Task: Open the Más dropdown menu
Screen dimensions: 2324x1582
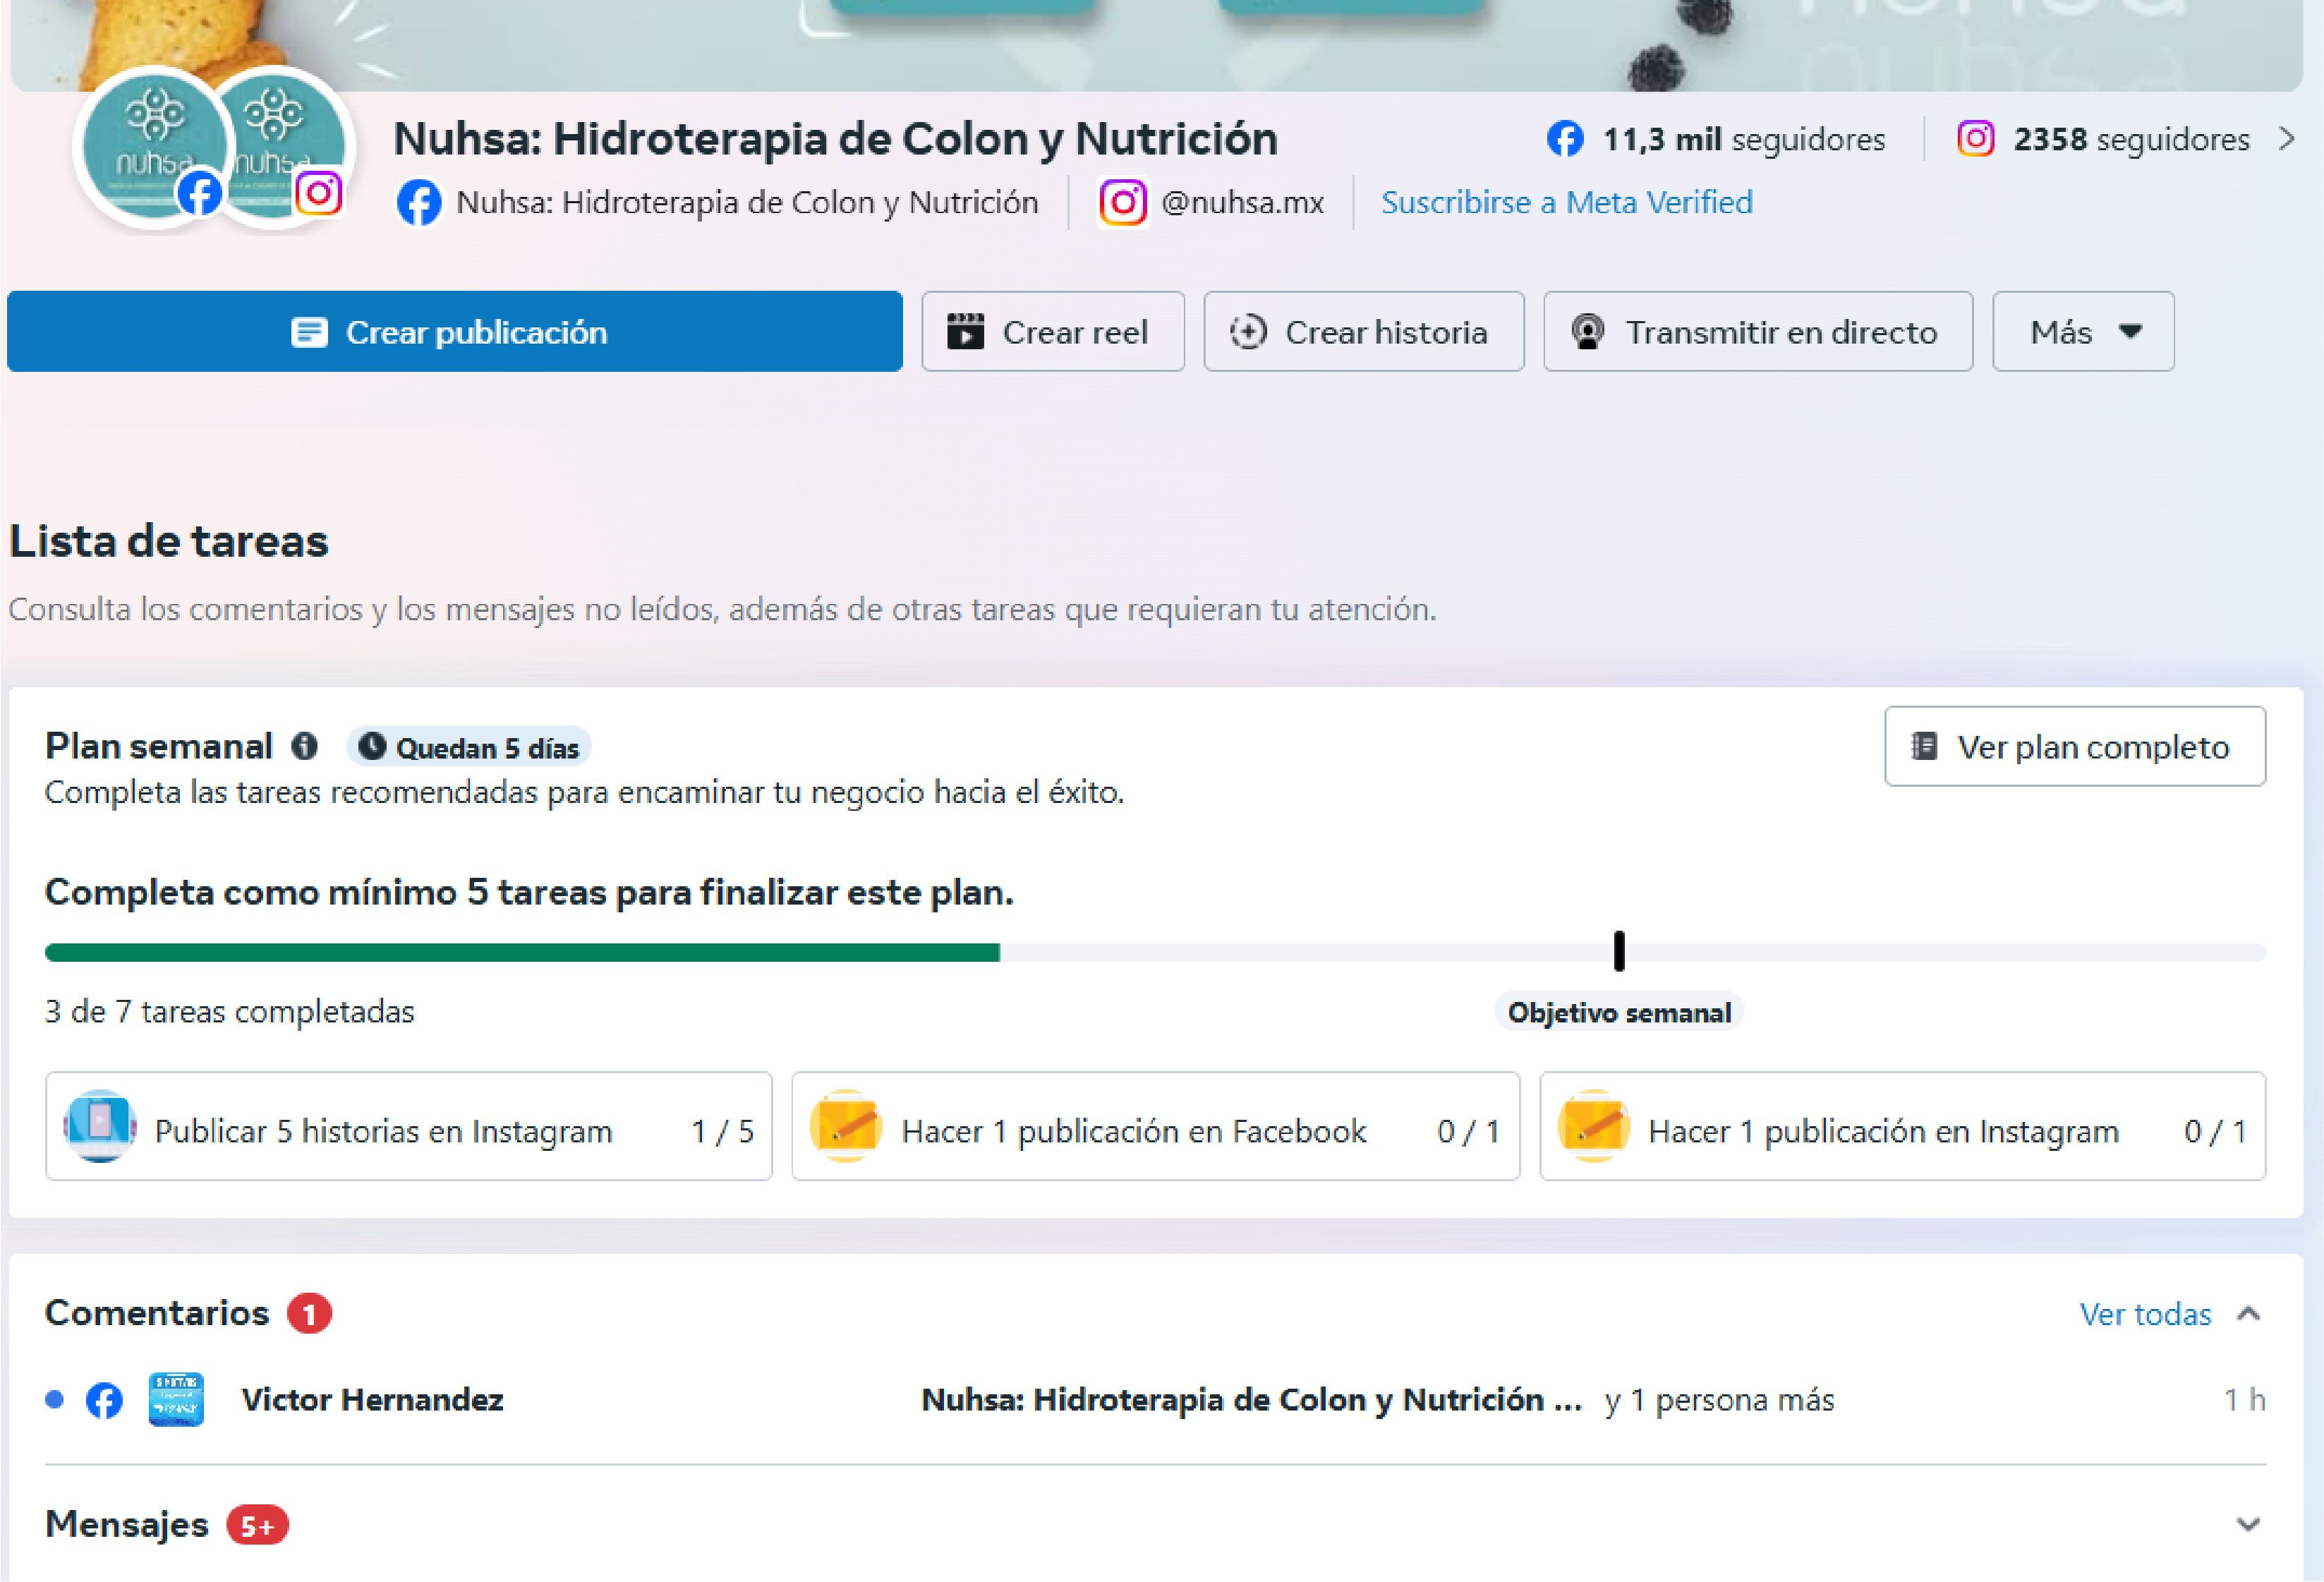Action: point(2083,332)
